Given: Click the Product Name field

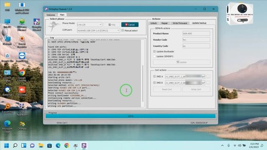Looking at the screenshot, I should pyautogui.click(x=196, y=33).
